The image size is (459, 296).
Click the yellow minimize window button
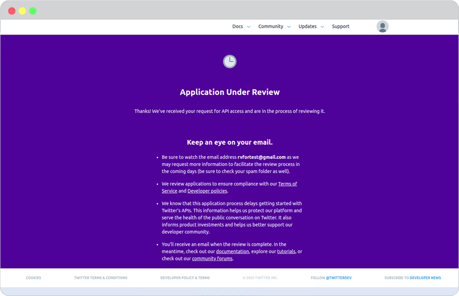[x=22, y=11]
